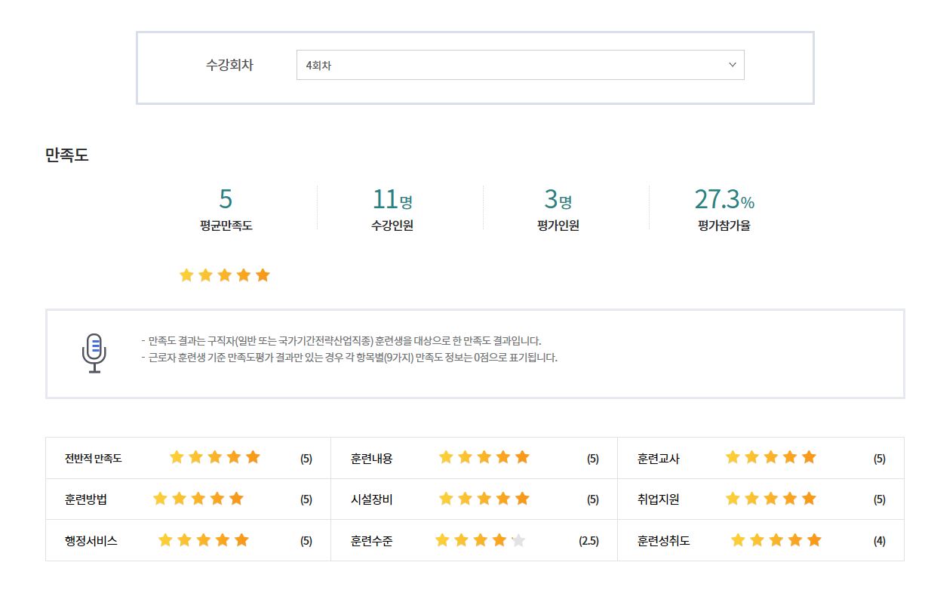The width and height of the screenshot is (925, 593).
Task: Click the 훈련교사 star rating
Action: pos(770,457)
